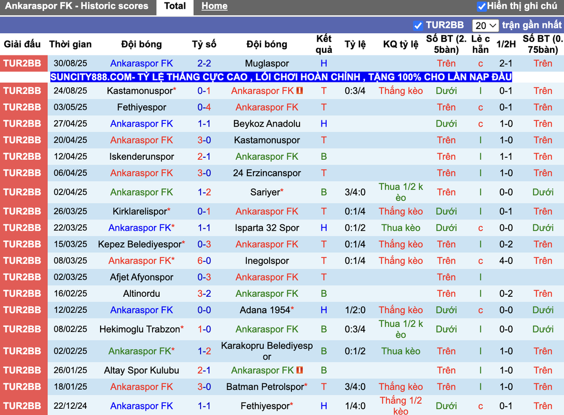Open Hekimoglu Trabzon team link
564x415 pixels.
pyautogui.click(x=140, y=329)
